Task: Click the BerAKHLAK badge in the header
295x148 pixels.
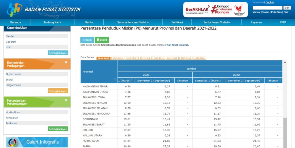Action: [198, 10]
